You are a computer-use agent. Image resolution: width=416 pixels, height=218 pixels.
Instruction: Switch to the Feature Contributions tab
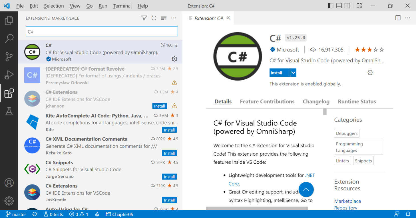267,102
